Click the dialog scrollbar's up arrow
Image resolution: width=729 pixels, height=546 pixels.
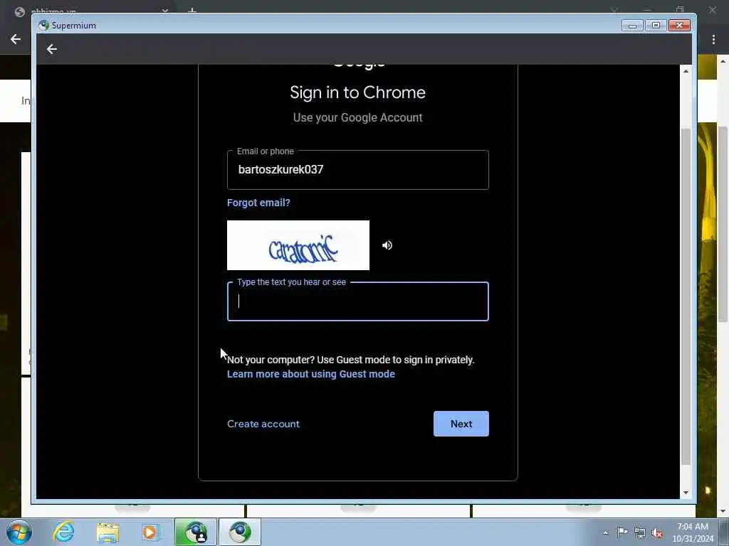686,71
